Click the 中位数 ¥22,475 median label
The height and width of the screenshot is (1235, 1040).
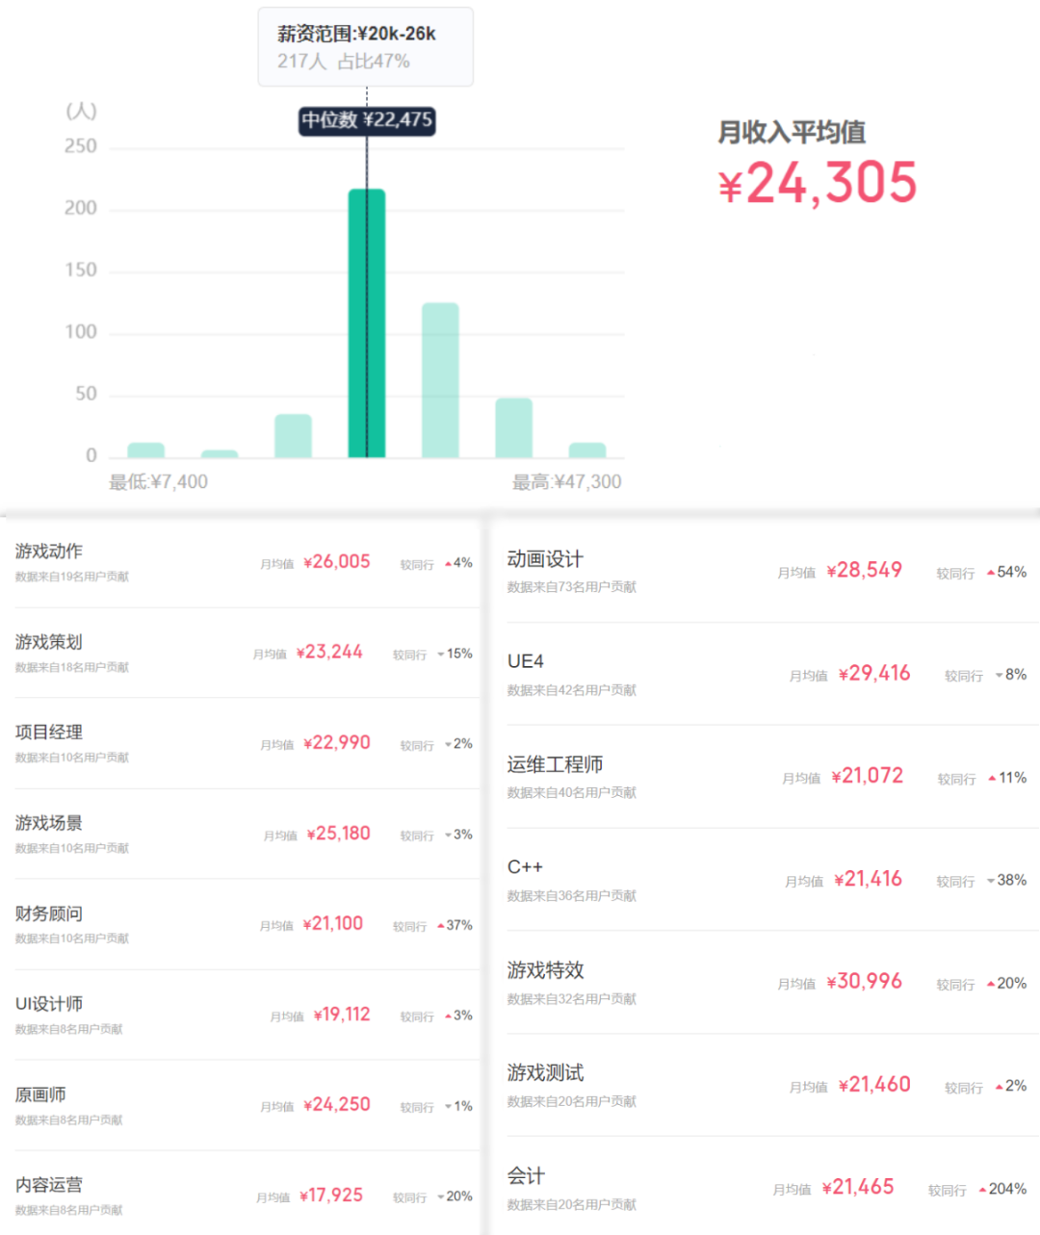click(x=367, y=120)
